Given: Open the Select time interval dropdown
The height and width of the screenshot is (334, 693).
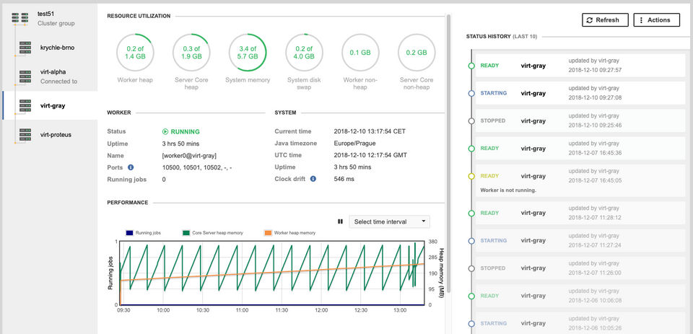Looking at the screenshot, I should [x=389, y=221].
